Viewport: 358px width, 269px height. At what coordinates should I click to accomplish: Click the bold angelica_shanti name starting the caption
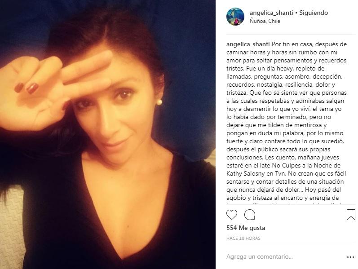[248, 44]
